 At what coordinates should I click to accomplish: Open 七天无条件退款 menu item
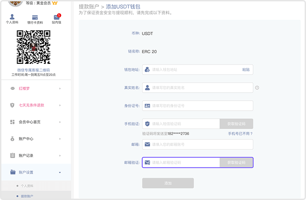(x=36, y=105)
